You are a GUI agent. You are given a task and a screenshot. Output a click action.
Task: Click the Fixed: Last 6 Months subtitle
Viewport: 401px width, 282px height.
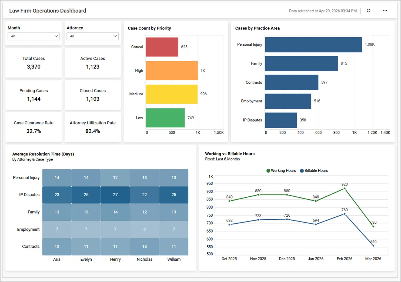coord(222,159)
